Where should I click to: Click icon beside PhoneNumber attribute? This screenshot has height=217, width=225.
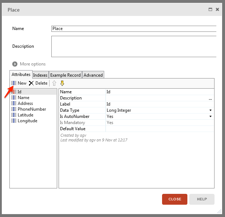pos(14,109)
